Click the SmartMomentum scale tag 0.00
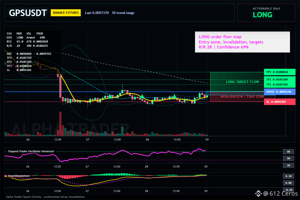This screenshot has width=300, height=200. 288,183
